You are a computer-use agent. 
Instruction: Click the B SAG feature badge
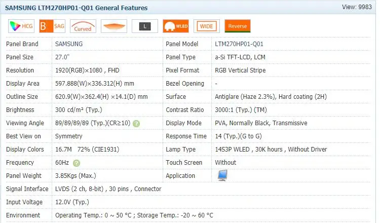(x=52, y=26)
